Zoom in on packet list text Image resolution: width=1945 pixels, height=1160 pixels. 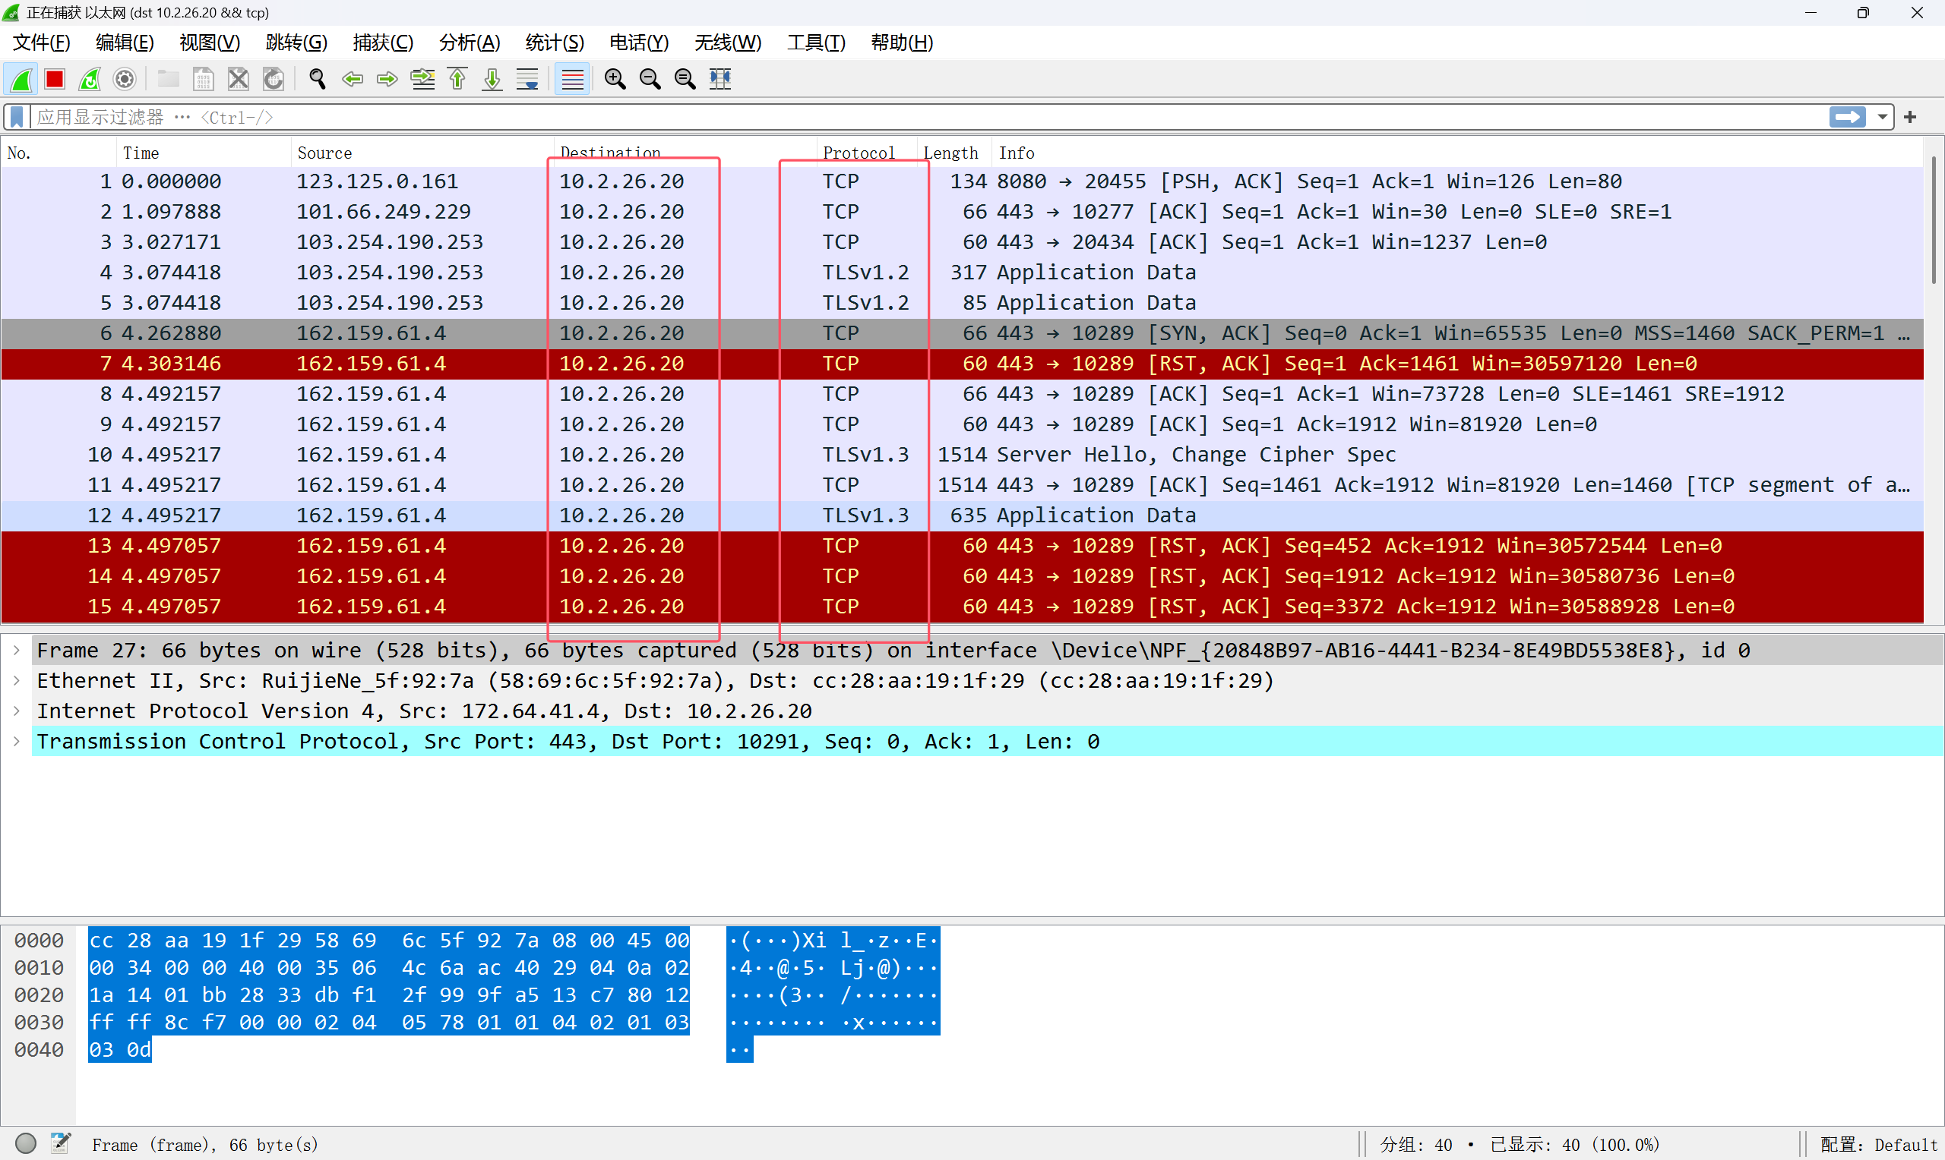click(615, 79)
